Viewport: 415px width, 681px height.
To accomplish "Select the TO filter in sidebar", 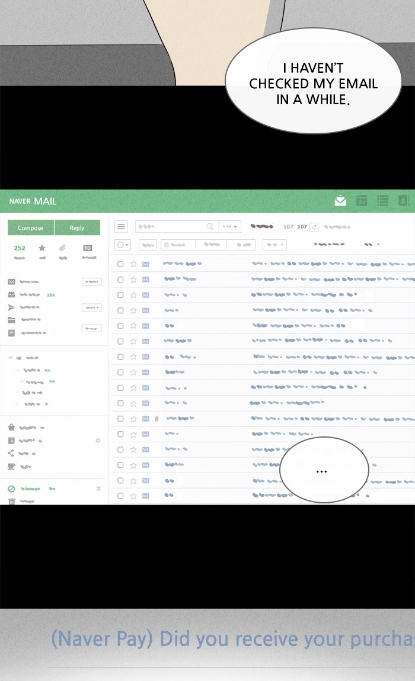I will (x=88, y=248).
